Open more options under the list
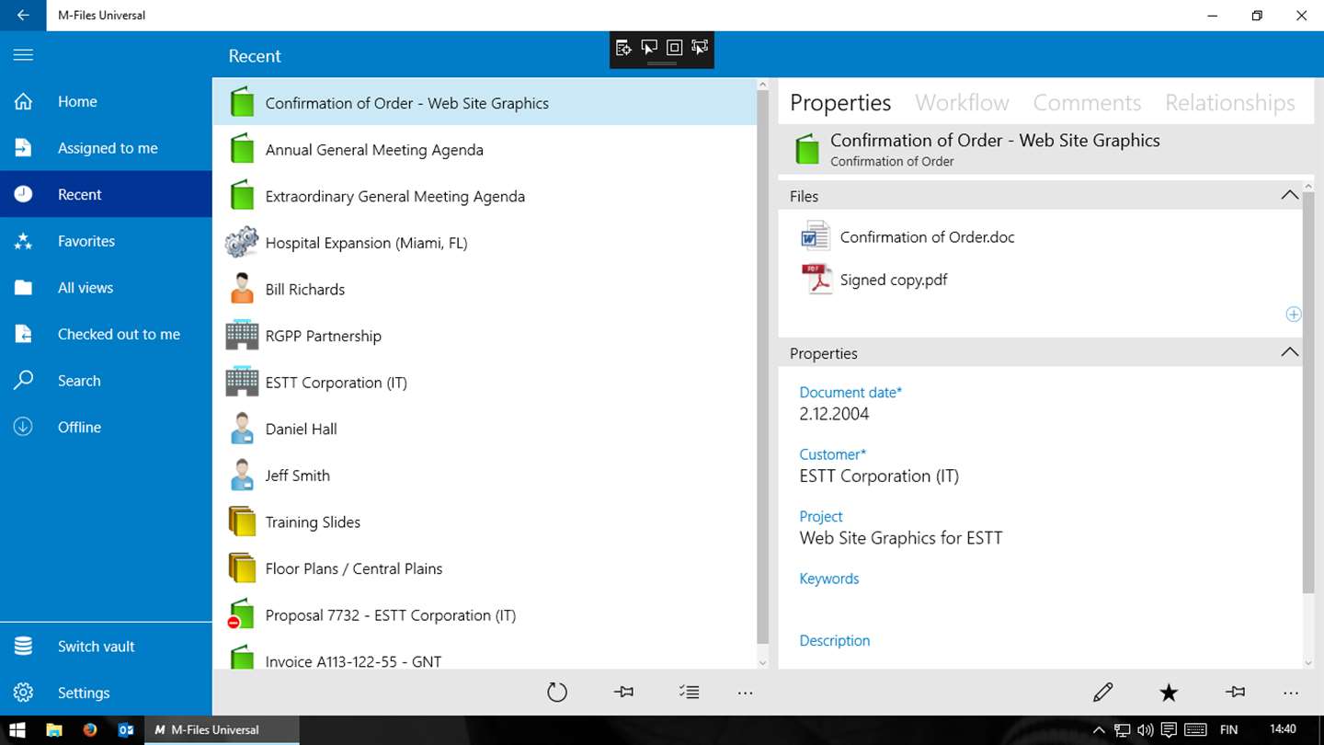 point(746,693)
